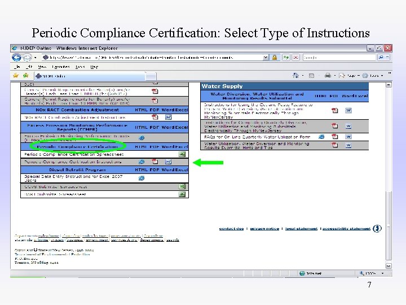
Task: Open Word file for Completing Quarterly Diversion instructions
Action: coord(348,126)
